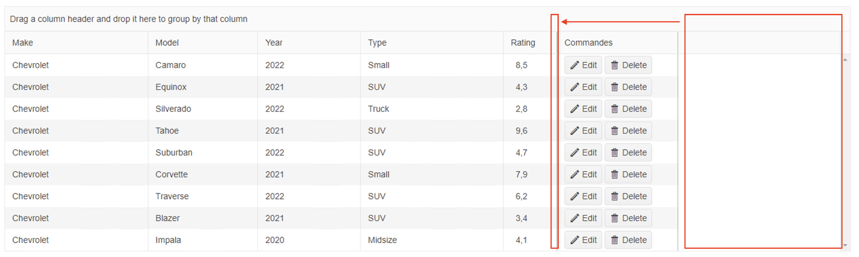
Task: Click the pencil icon in the Silverado row
Action: (x=574, y=109)
